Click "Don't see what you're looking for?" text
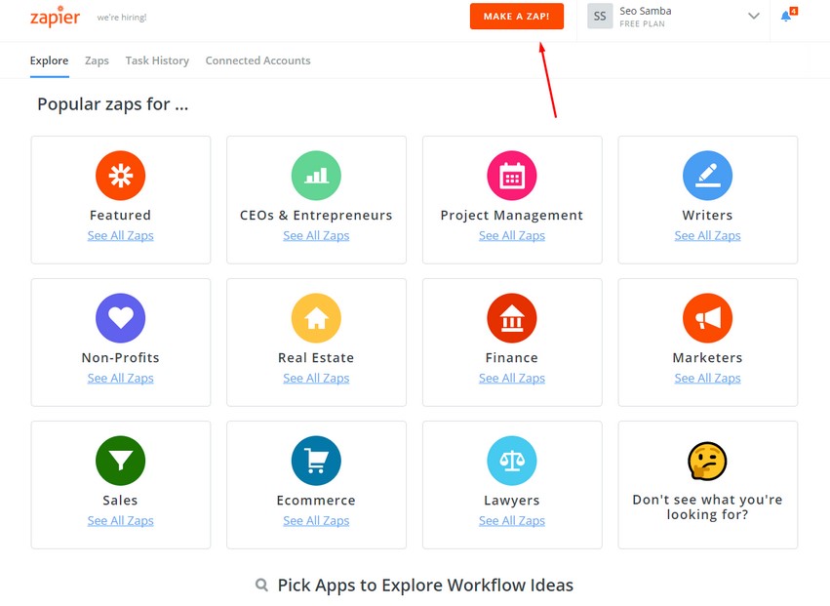 coord(708,506)
